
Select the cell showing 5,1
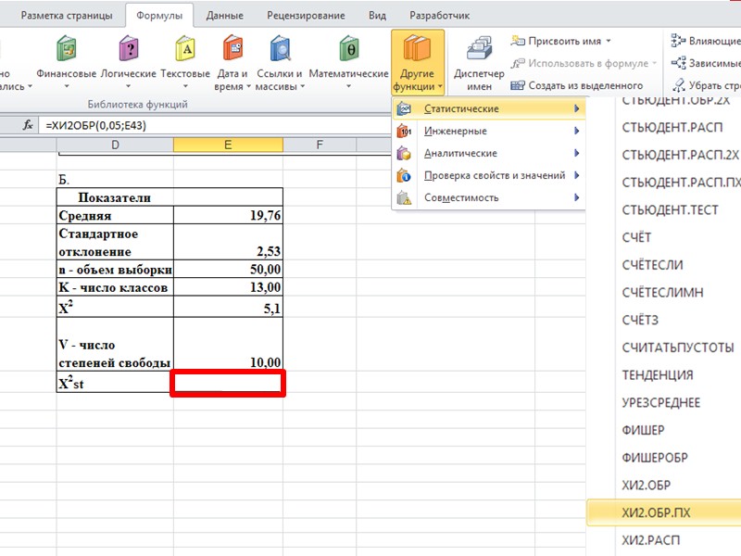(x=228, y=307)
